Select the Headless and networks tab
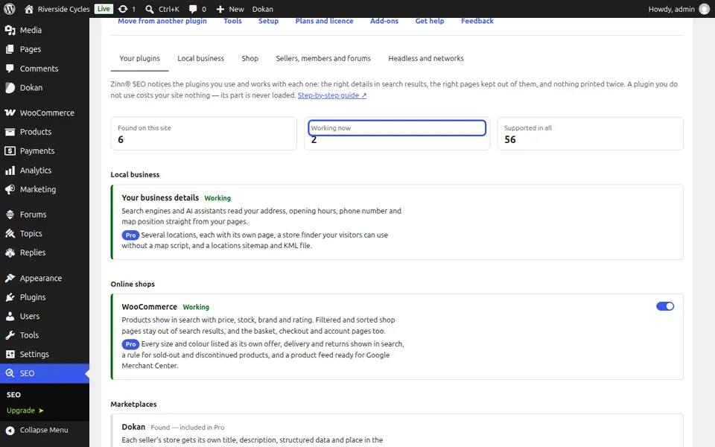The width and height of the screenshot is (715, 447). (426, 58)
